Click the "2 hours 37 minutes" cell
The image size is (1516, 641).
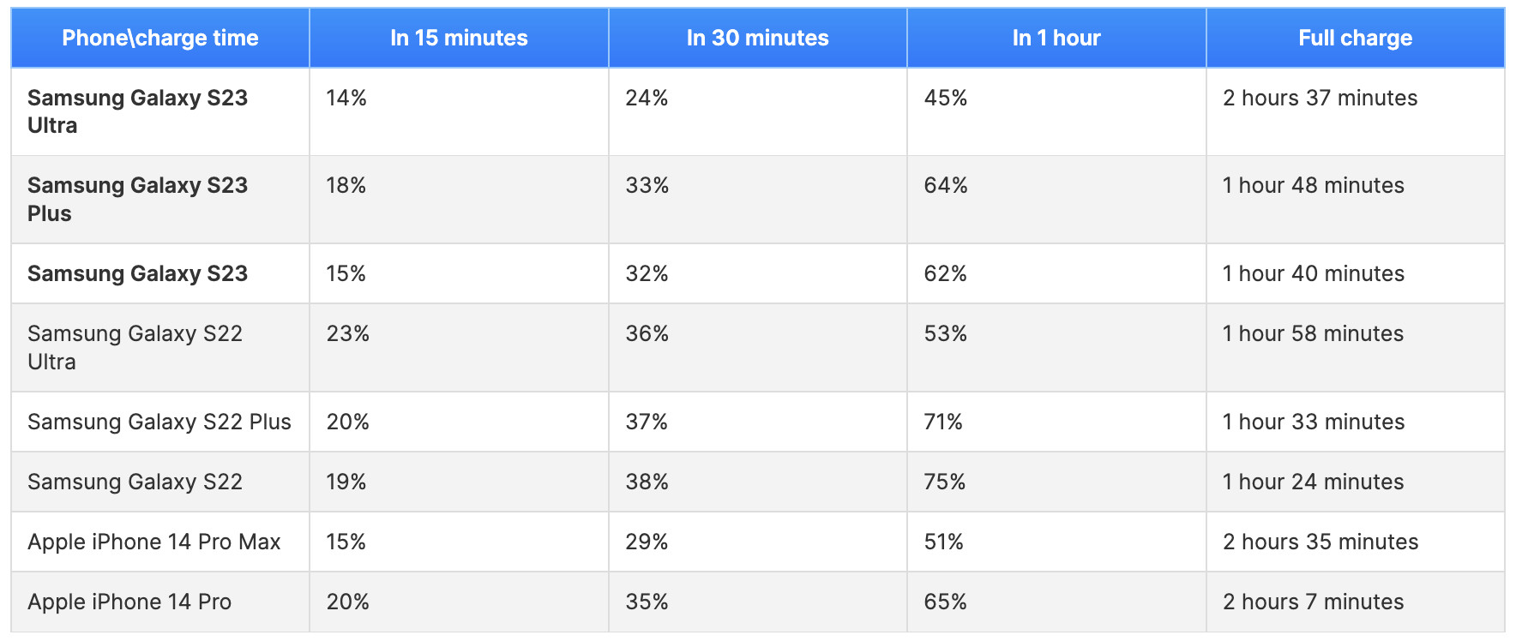coord(1320,98)
